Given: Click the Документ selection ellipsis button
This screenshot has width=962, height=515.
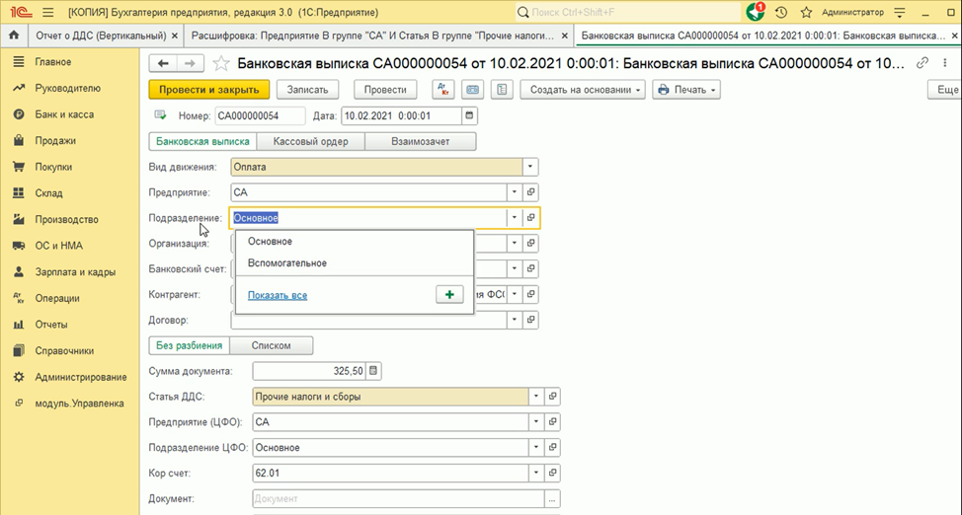Looking at the screenshot, I should (552, 499).
